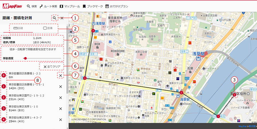Select list marker 0 in side panel
Image resolution: width=257 pixels, height=129 pixels.
(4, 75)
